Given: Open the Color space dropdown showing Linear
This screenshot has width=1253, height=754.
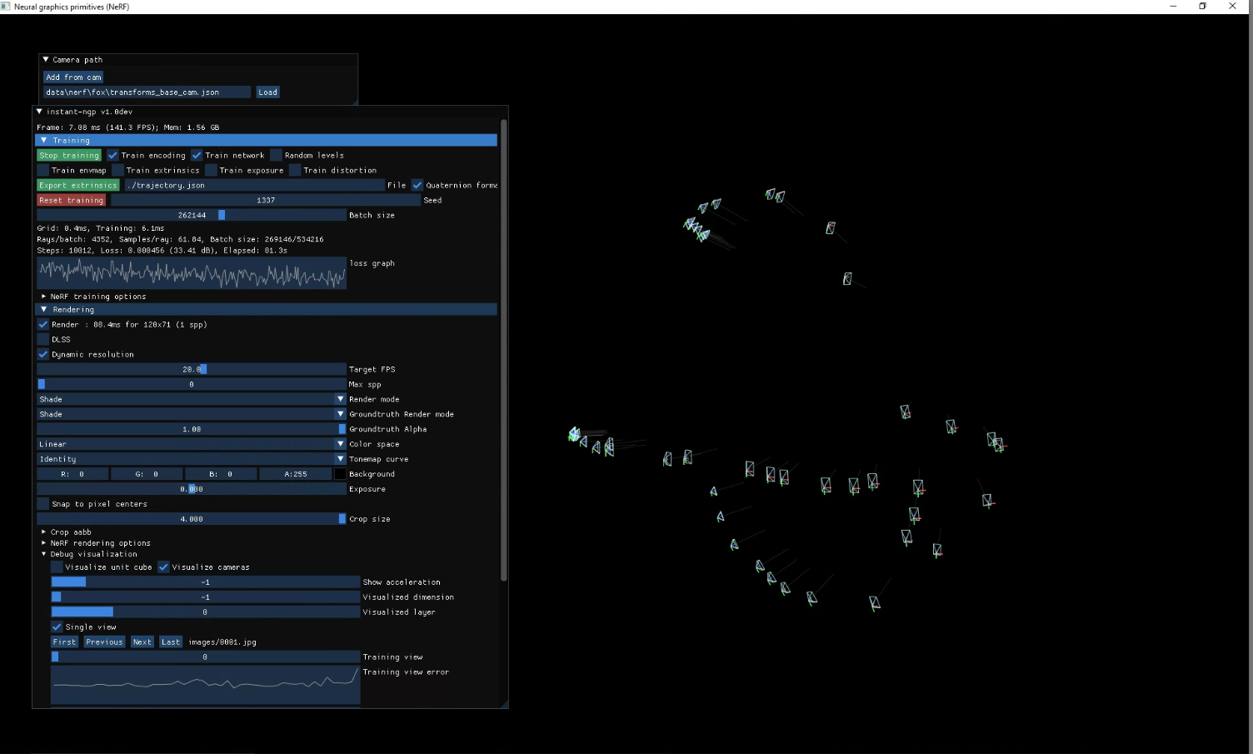Looking at the screenshot, I should point(191,444).
